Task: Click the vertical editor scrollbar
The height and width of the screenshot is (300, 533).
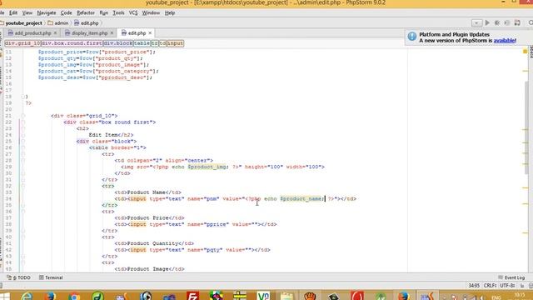Action: point(526,127)
